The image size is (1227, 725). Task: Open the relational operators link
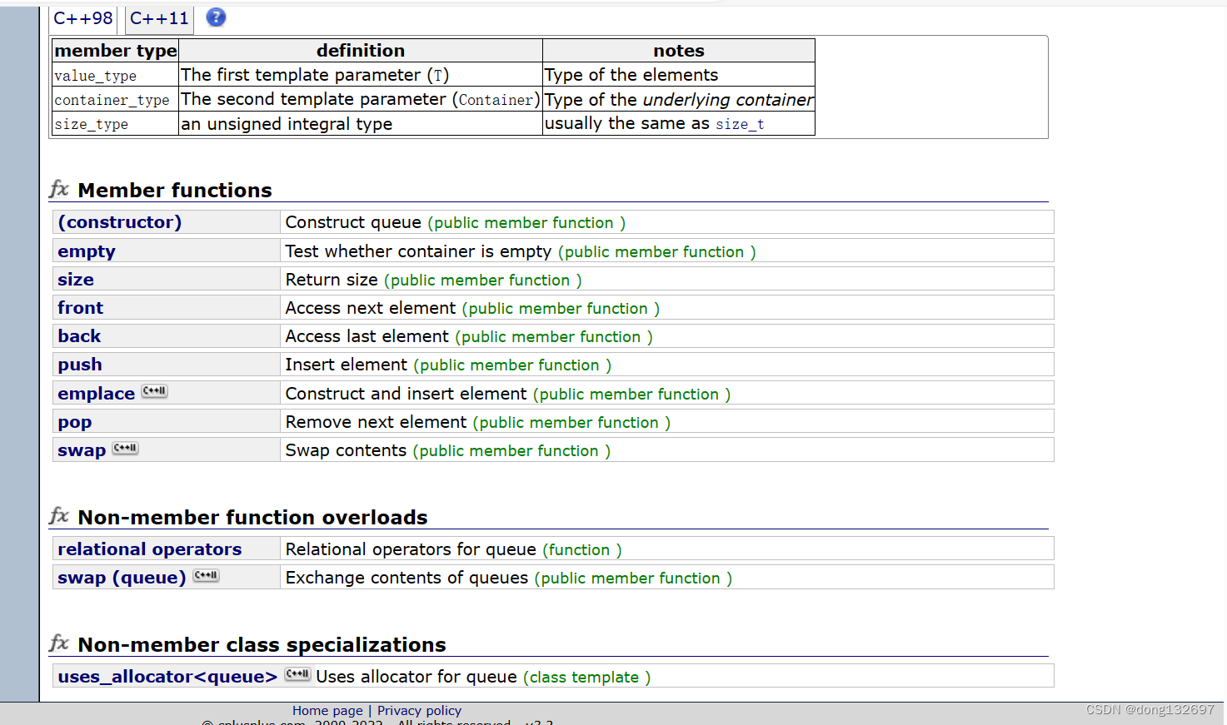150,549
